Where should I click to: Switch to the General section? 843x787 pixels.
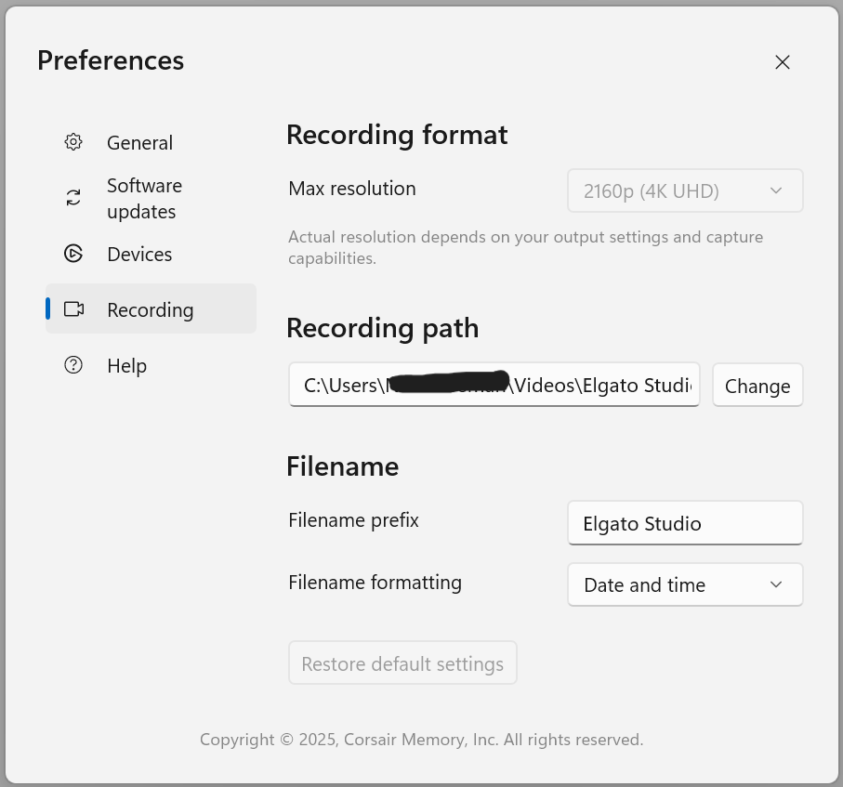(139, 142)
